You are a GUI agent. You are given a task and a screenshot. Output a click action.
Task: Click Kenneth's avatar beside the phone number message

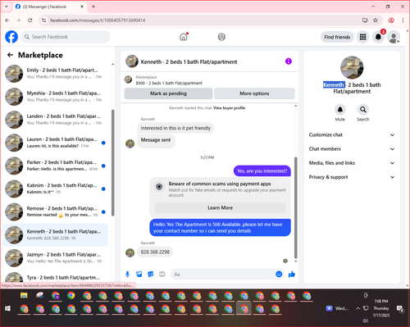coord(130,252)
